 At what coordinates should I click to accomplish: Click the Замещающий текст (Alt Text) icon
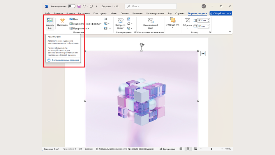point(151,21)
